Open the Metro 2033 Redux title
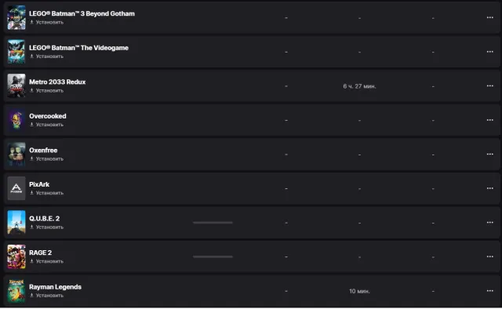This screenshot has height=309, width=502. (x=57, y=82)
